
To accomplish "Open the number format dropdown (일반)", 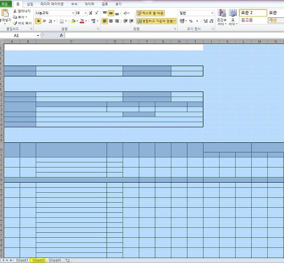I will click(x=212, y=13).
